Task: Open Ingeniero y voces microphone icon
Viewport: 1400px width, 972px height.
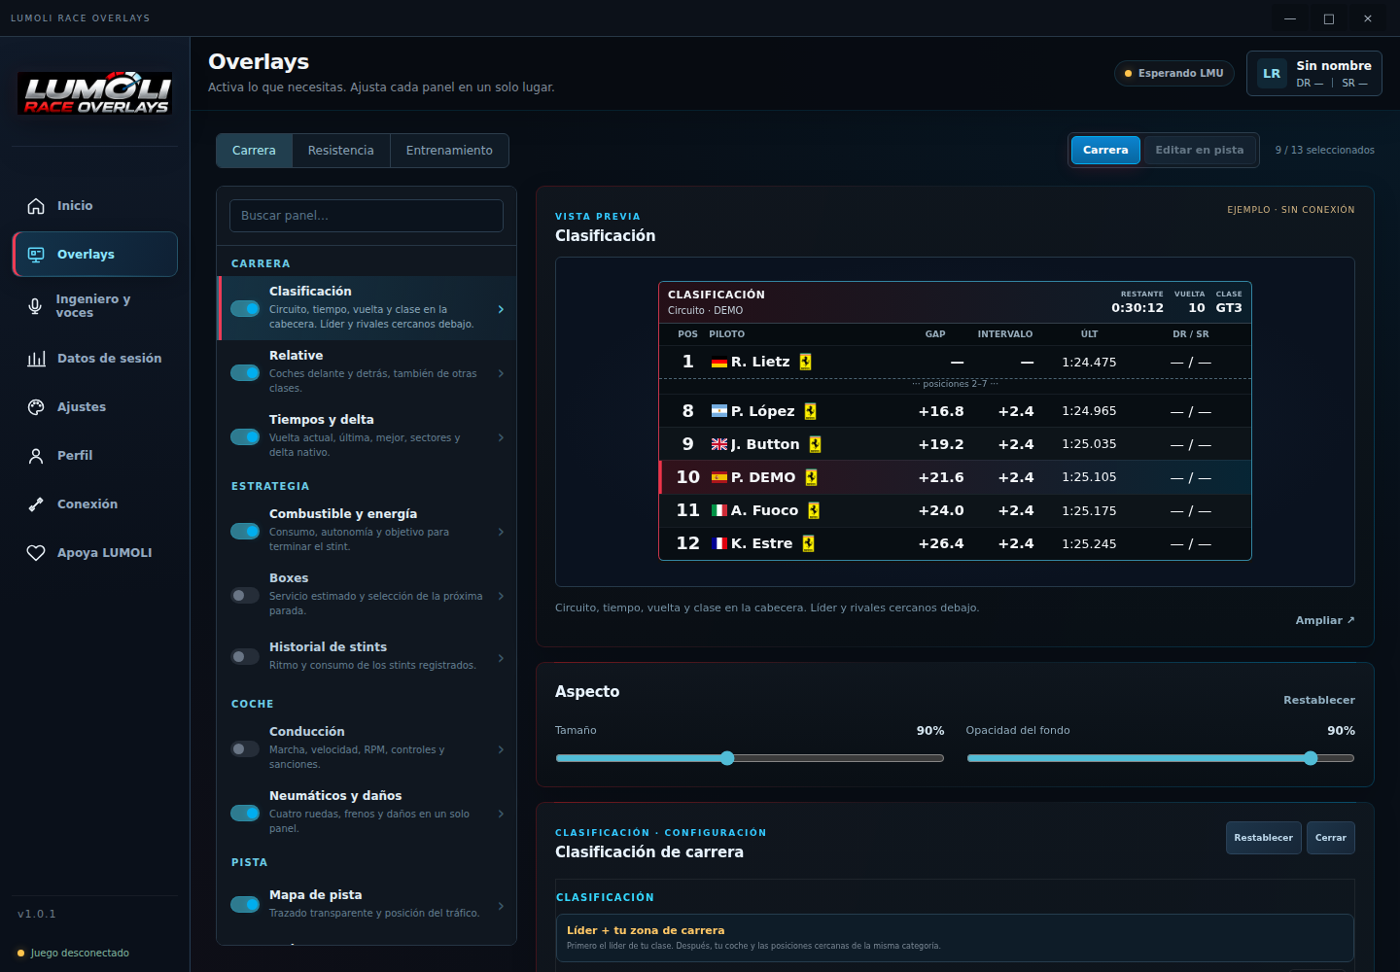Action: coord(35,306)
